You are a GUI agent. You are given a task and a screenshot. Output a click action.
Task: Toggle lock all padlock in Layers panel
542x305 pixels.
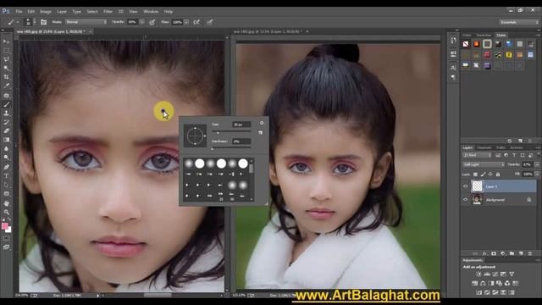[x=498, y=175]
